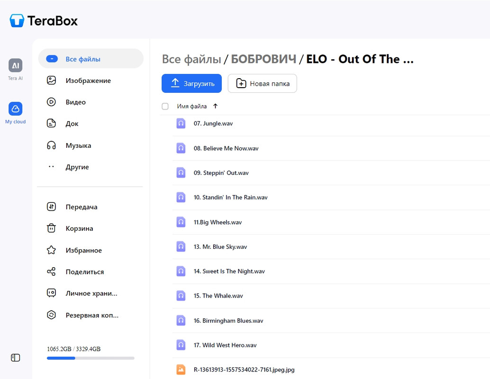490x379 pixels.
Task: Sort using the arrow next to Имя файла
Action: [x=215, y=106]
